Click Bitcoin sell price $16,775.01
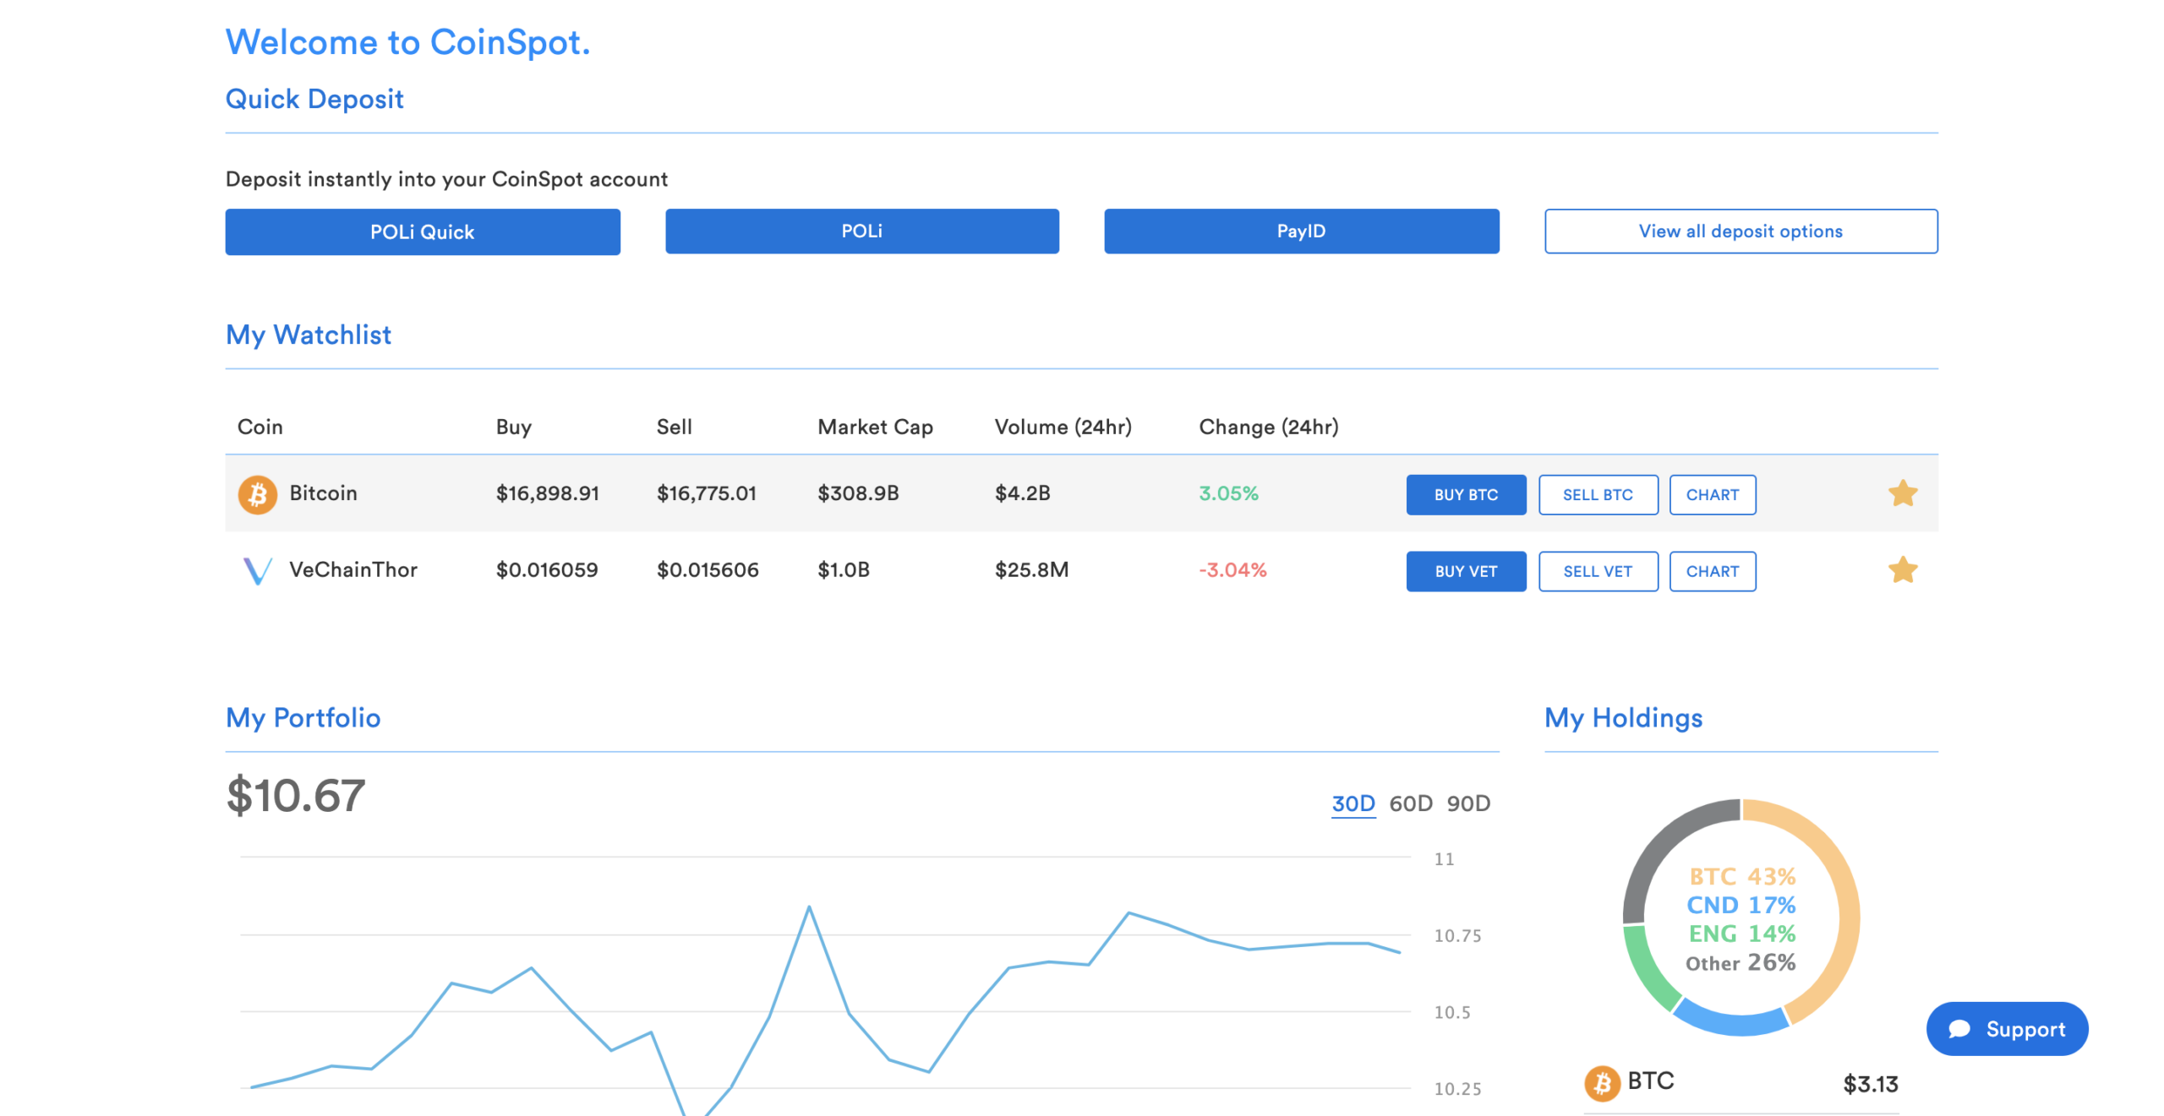This screenshot has width=2164, height=1116. tap(706, 493)
